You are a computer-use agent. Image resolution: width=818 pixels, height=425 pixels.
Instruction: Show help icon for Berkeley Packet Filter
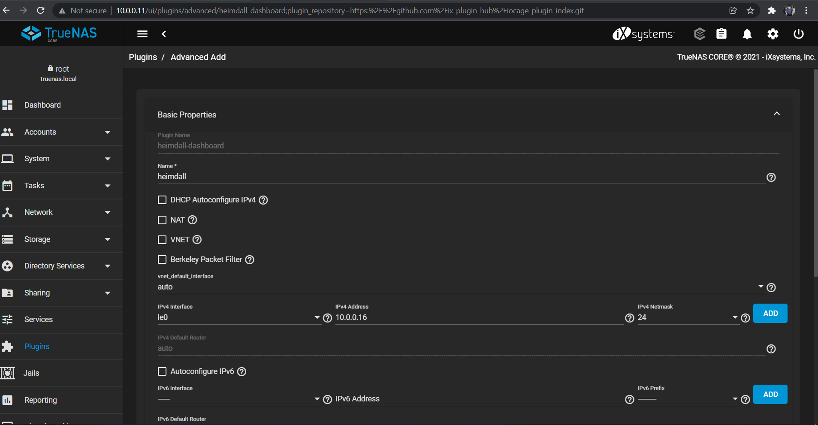(250, 259)
